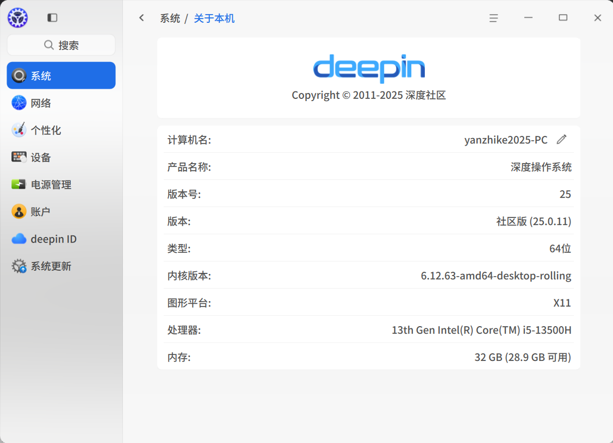Toggle the sidebar panel icon

point(52,17)
